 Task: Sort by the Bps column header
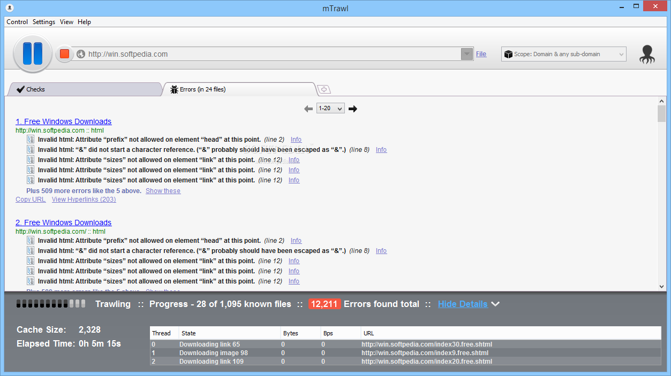(x=341, y=333)
